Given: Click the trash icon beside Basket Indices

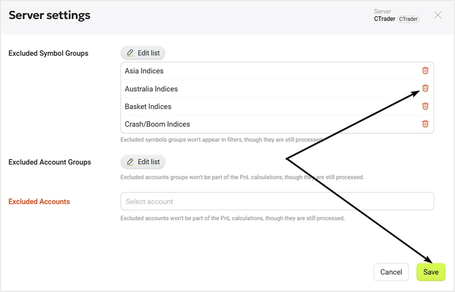Looking at the screenshot, I should 425,106.
